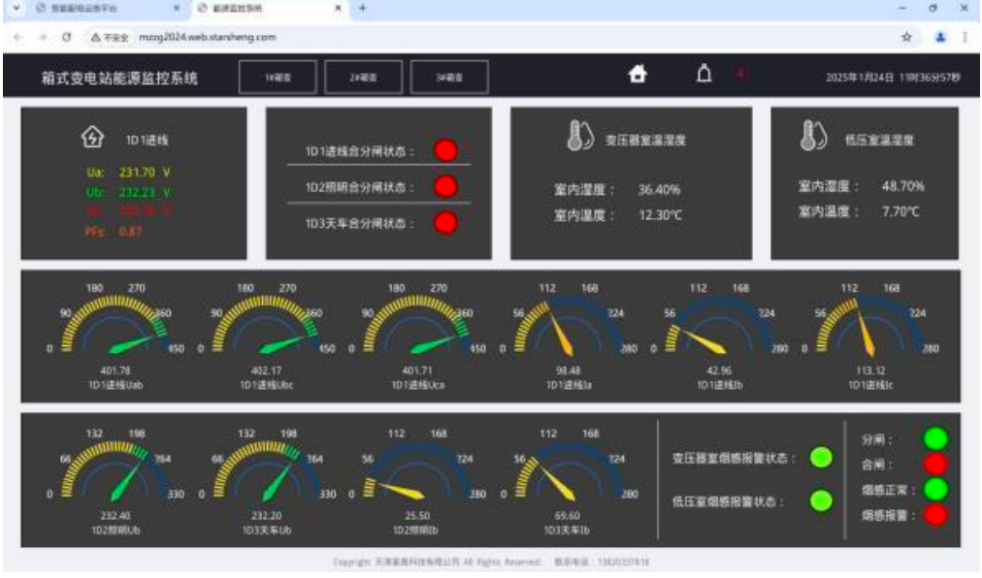Switch to the 1# substation tab
This screenshot has width=982, height=578.
[x=278, y=77]
